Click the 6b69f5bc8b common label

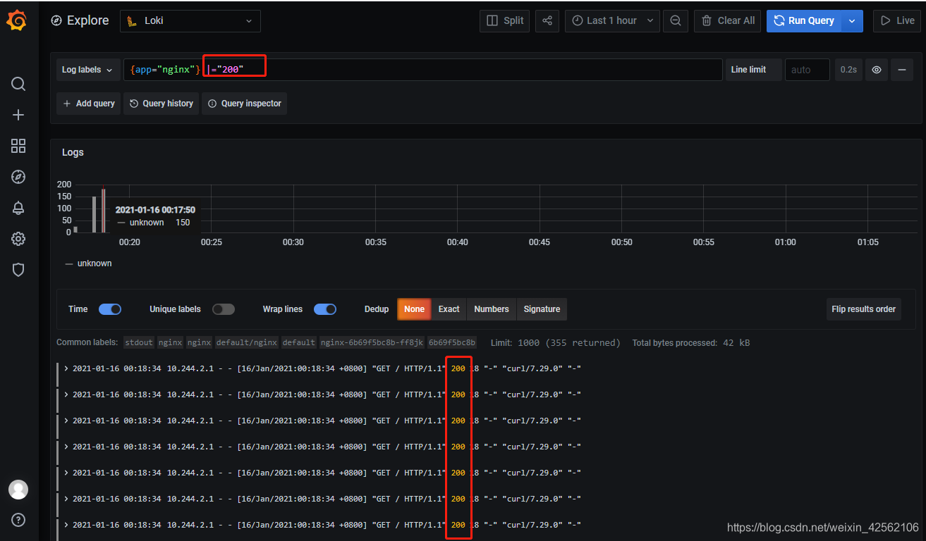[452, 343]
